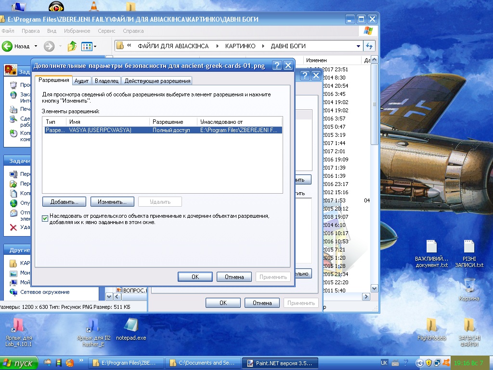The width and height of the screenshot is (493, 370).
Task: Open the Действующие разрешения tab
Action: pyautogui.click(x=157, y=81)
